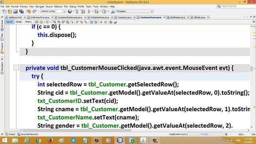The height and width of the screenshot is (144, 256).
Task: Toggle Highlight Search icon in editor toolbar
Action: pos(68,22)
